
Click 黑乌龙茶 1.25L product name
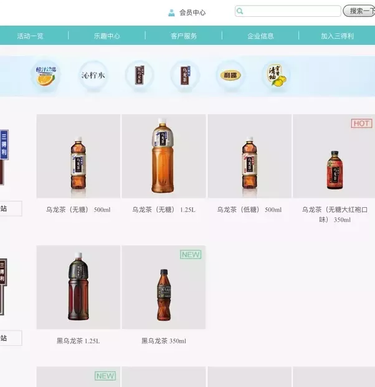click(x=78, y=341)
